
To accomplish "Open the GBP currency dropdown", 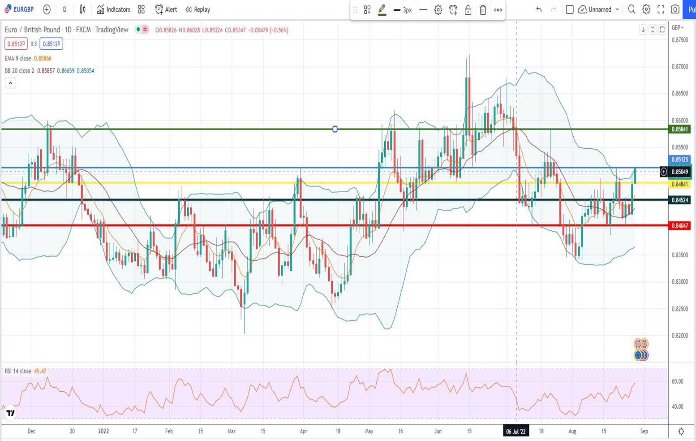I will pyautogui.click(x=678, y=28).
